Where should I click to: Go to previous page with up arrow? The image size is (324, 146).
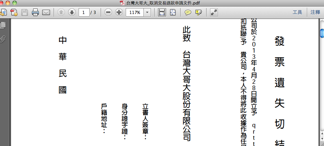(x=61, y=12)
